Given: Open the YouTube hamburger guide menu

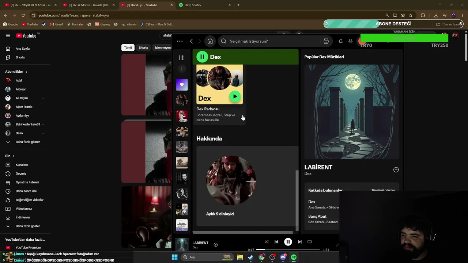Looking at the screenshot, I should [8, 35].
